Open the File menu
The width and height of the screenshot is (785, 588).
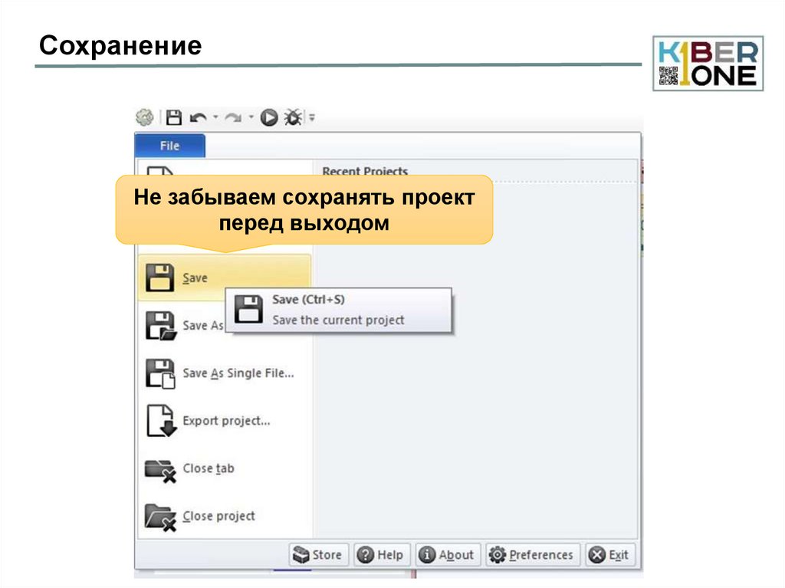(x=169, y=145)
